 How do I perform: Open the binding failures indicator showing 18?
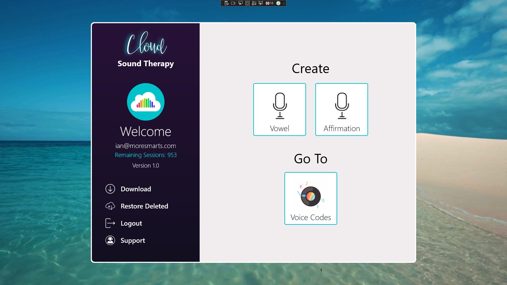tap(269, 3)
